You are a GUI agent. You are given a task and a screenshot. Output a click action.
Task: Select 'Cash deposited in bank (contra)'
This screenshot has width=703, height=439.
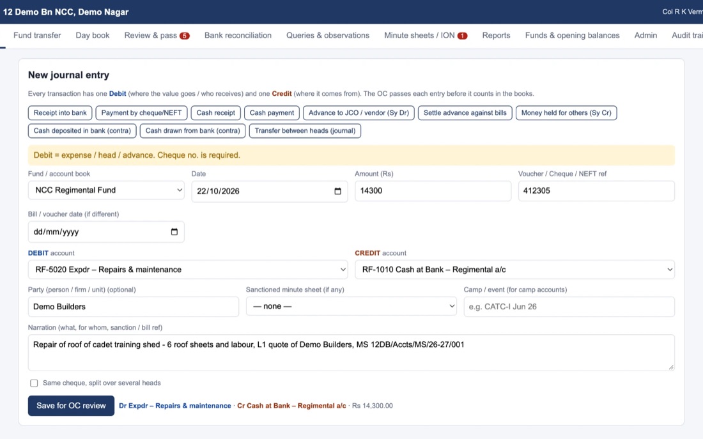tap(82, 131)
